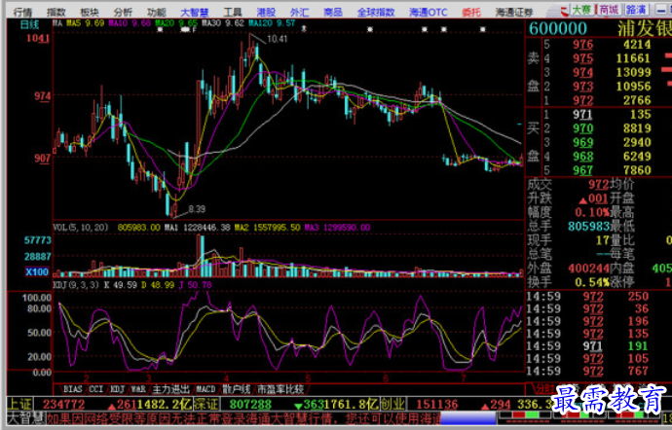Switch to the MACD indicator tab
Screen dimensions: 672x430
(205, 389)
